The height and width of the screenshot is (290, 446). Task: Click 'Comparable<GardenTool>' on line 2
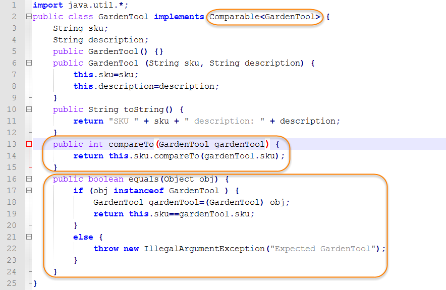(264, 17)
